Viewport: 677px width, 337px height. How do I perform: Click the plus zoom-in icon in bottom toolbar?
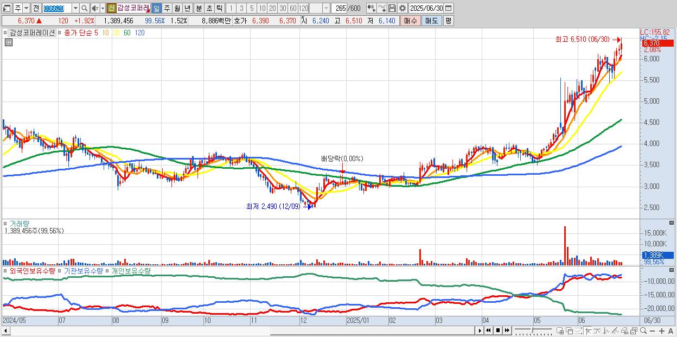662,331
